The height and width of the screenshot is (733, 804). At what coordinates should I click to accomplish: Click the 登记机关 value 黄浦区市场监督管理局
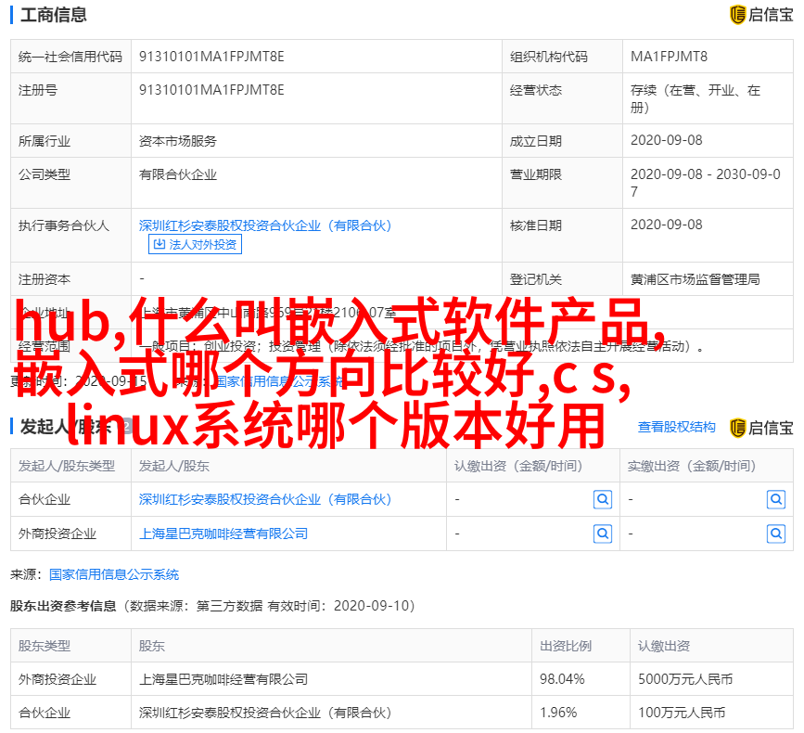tap(695, 279)
